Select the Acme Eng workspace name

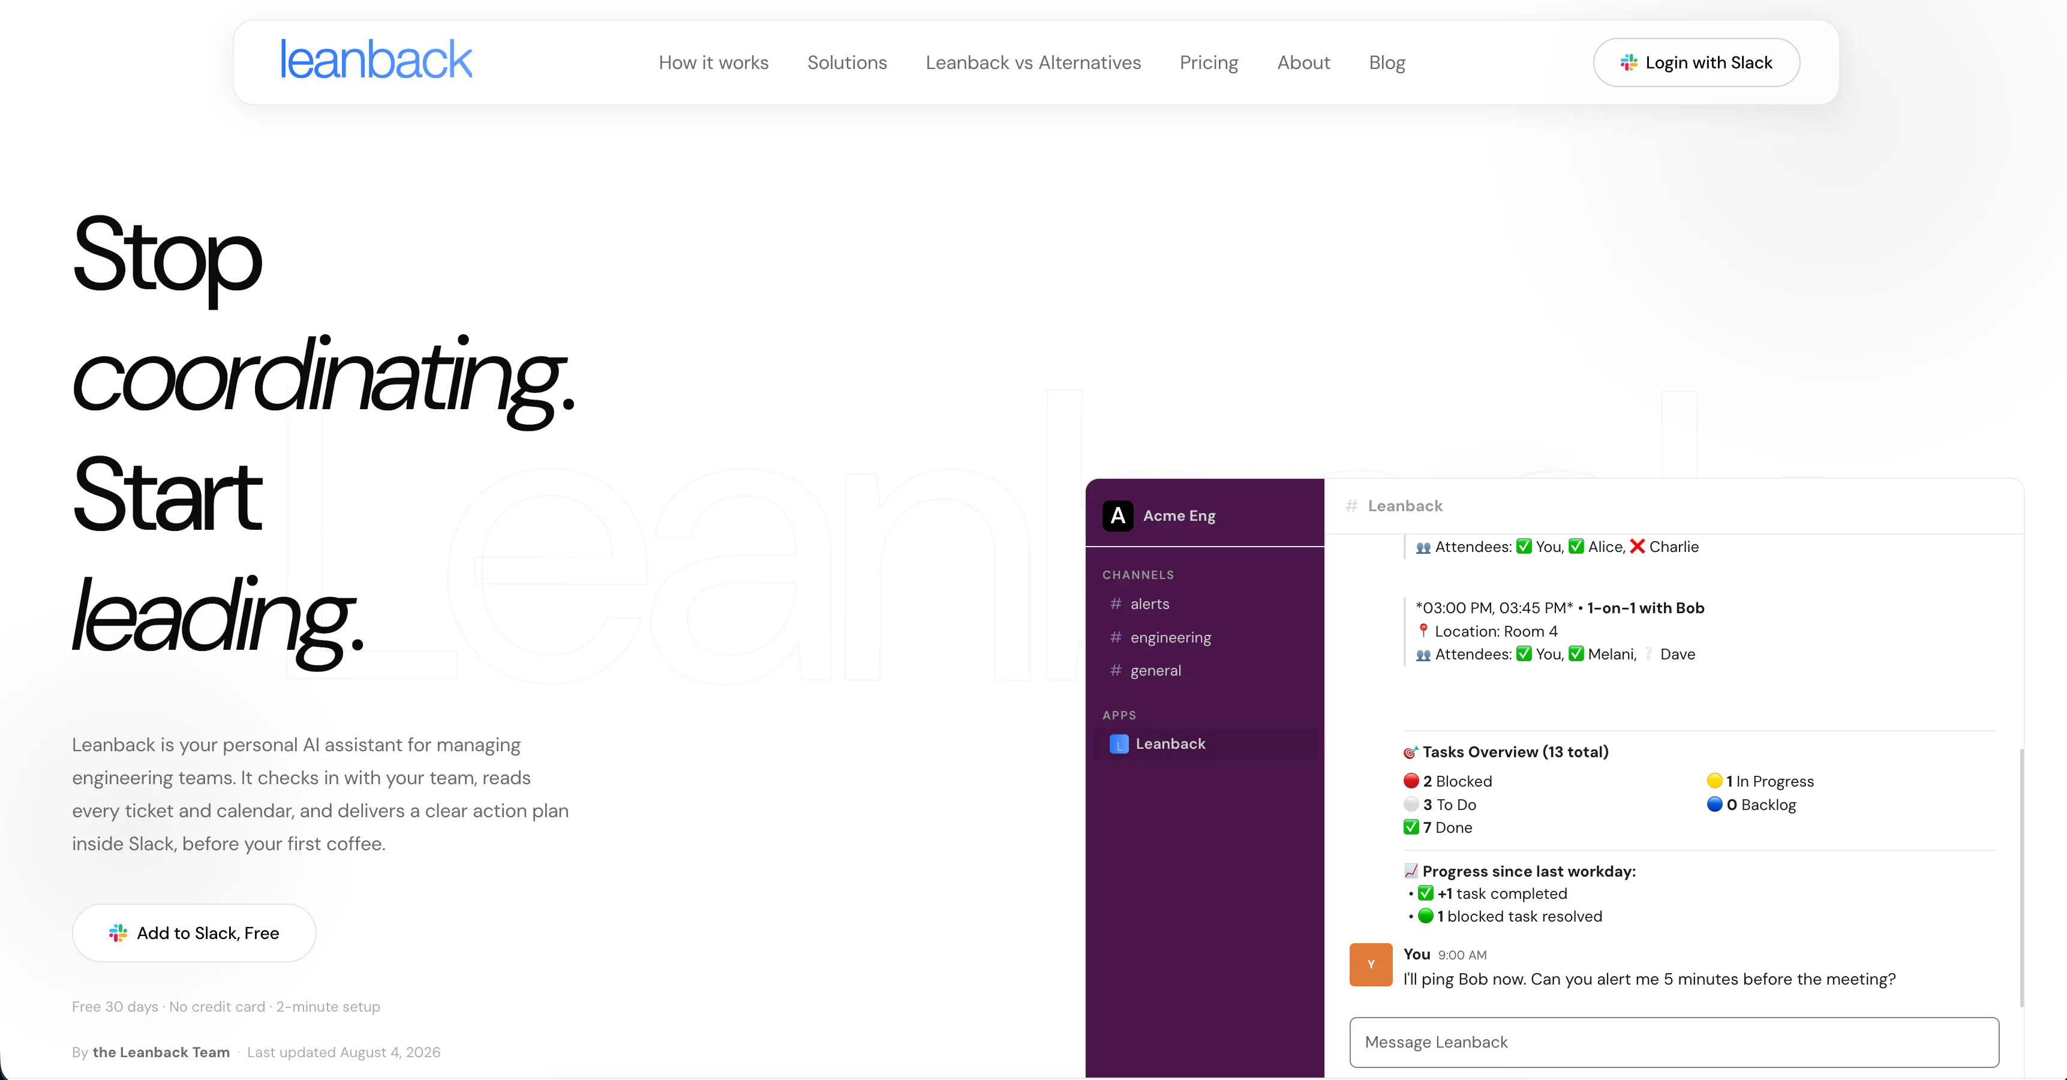click(x=1179, y=515)
